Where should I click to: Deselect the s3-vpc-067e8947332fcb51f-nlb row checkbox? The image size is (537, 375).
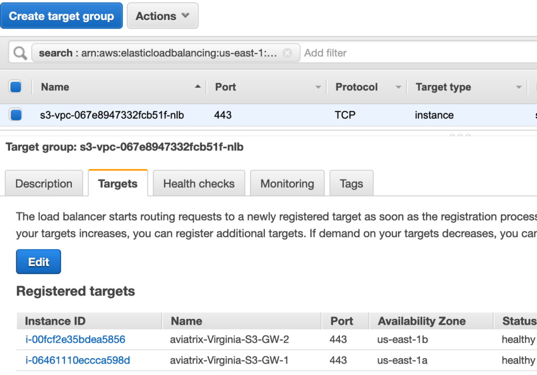(16, 115)
